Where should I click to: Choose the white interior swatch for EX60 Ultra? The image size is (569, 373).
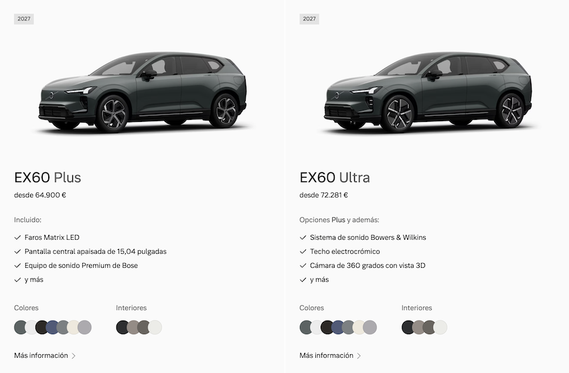(x=440, y=327)
